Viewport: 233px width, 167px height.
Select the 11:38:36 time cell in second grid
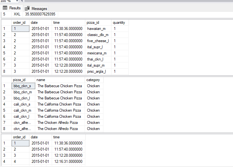pyautogui.click(x=69, y=29)
